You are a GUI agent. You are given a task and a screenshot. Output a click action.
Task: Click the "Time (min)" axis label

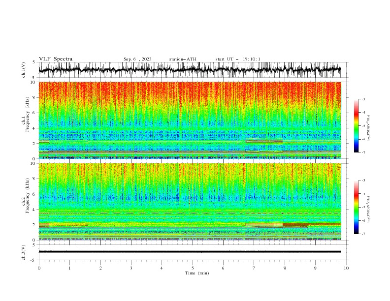[197, 273]
